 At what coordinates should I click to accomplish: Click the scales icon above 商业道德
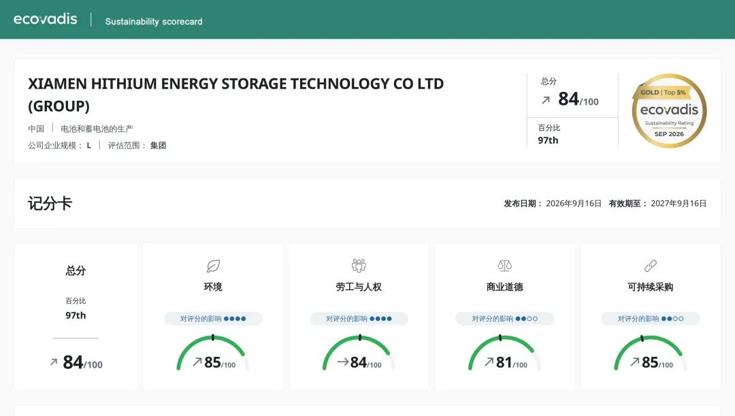505,266
